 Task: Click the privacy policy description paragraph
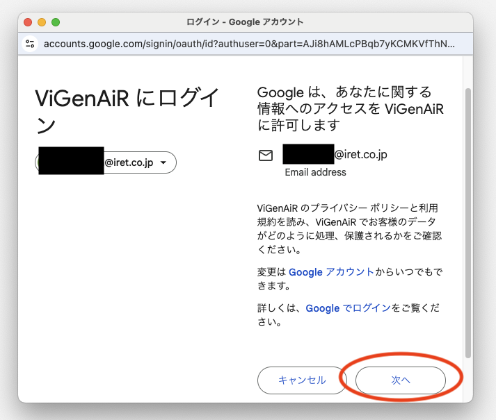[x=349, y=228]
